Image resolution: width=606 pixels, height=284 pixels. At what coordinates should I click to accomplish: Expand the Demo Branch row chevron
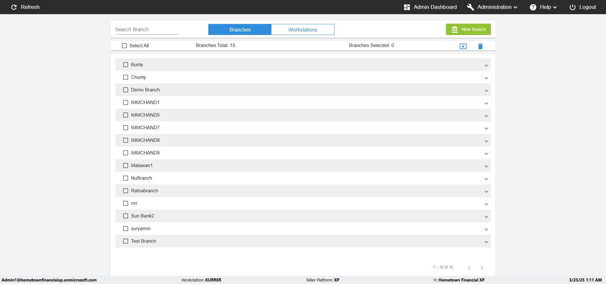(x=486, y=91)
